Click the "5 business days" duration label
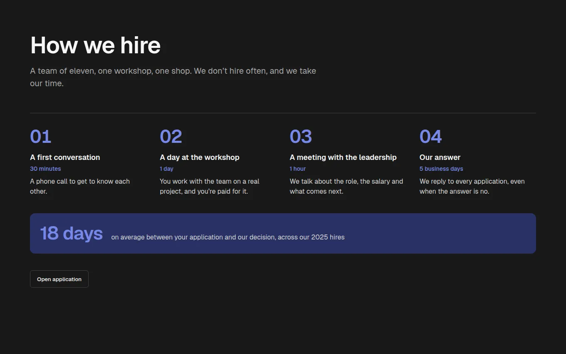 [441, 169]
